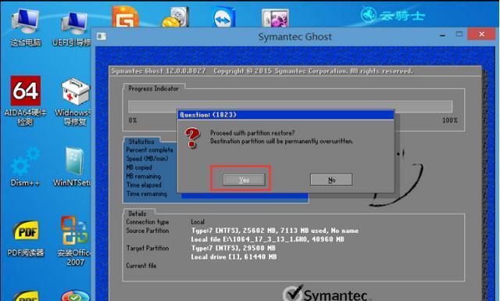Viewport: 500px width, 301px height.
Task: Confirm restore with the Yes button
Action: click(x=244, y=180)
